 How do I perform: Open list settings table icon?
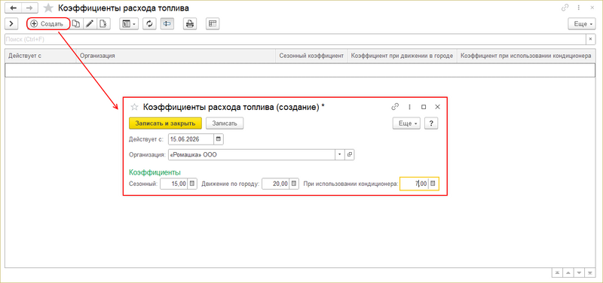tap(213, 24)
